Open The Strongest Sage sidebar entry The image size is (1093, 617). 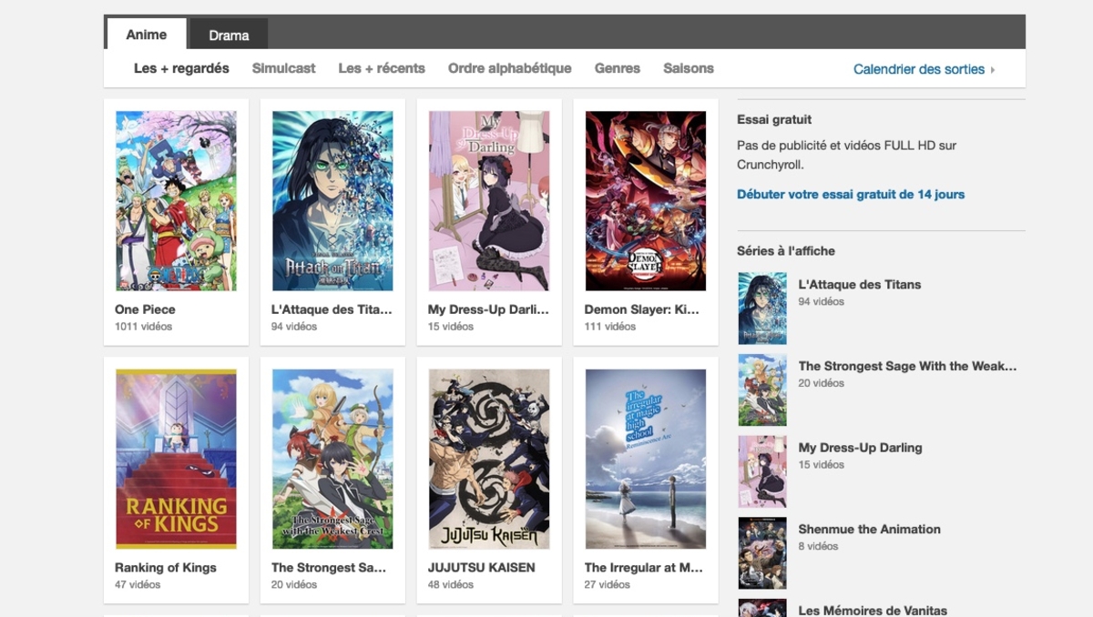909,367
